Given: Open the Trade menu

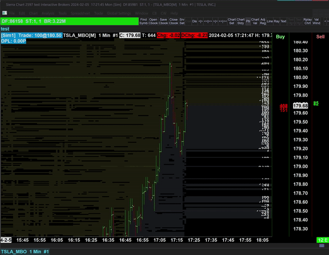Looking at the screenshot, I should point(98,13).
